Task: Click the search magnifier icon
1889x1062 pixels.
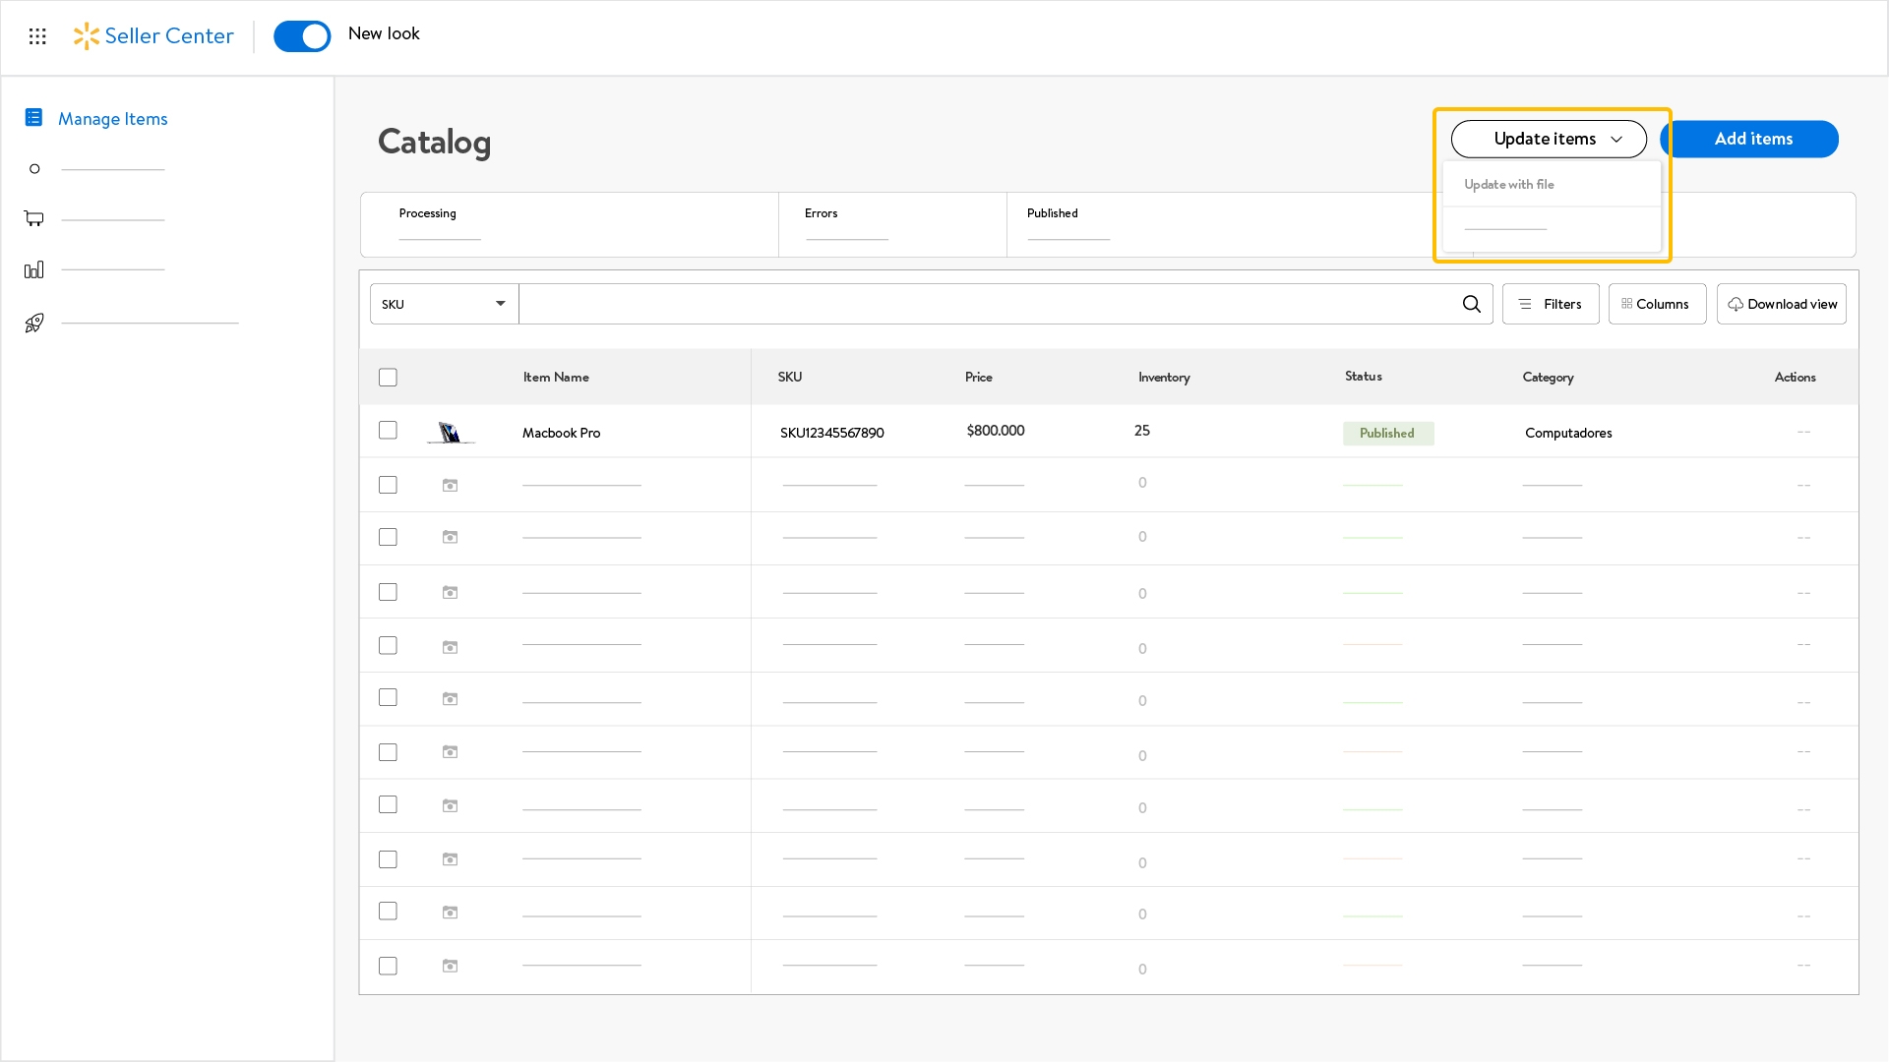Action: (1471, 304)
